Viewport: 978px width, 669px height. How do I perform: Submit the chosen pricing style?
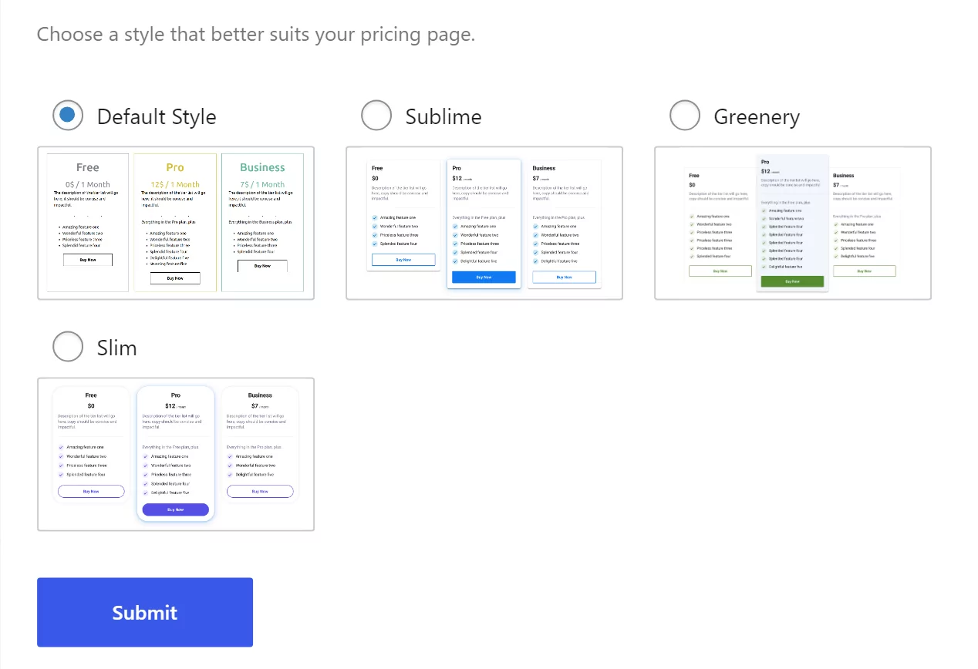pyautogui.click(x=145, y=612)
